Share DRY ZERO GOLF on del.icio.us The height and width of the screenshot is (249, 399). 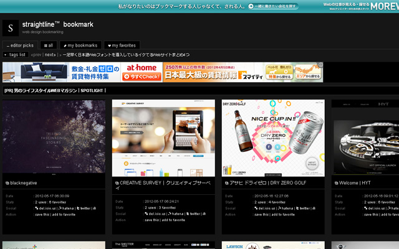click(264, 209)
